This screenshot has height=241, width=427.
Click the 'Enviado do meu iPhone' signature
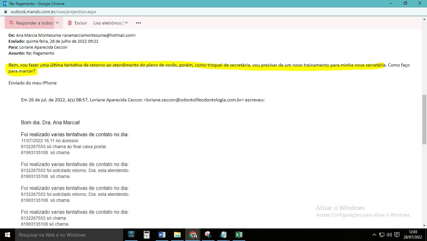(33, 83)
